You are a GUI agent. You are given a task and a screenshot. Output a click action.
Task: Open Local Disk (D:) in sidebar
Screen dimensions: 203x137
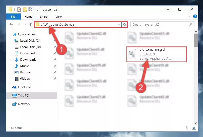pyautogui.click(x=27, y=47)
